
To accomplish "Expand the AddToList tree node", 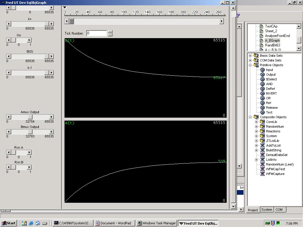I will click(x=257, y=145).
